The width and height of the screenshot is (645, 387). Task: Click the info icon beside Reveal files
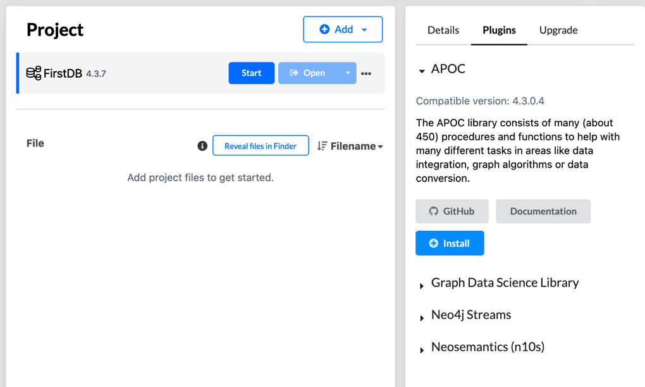[202, 145]
